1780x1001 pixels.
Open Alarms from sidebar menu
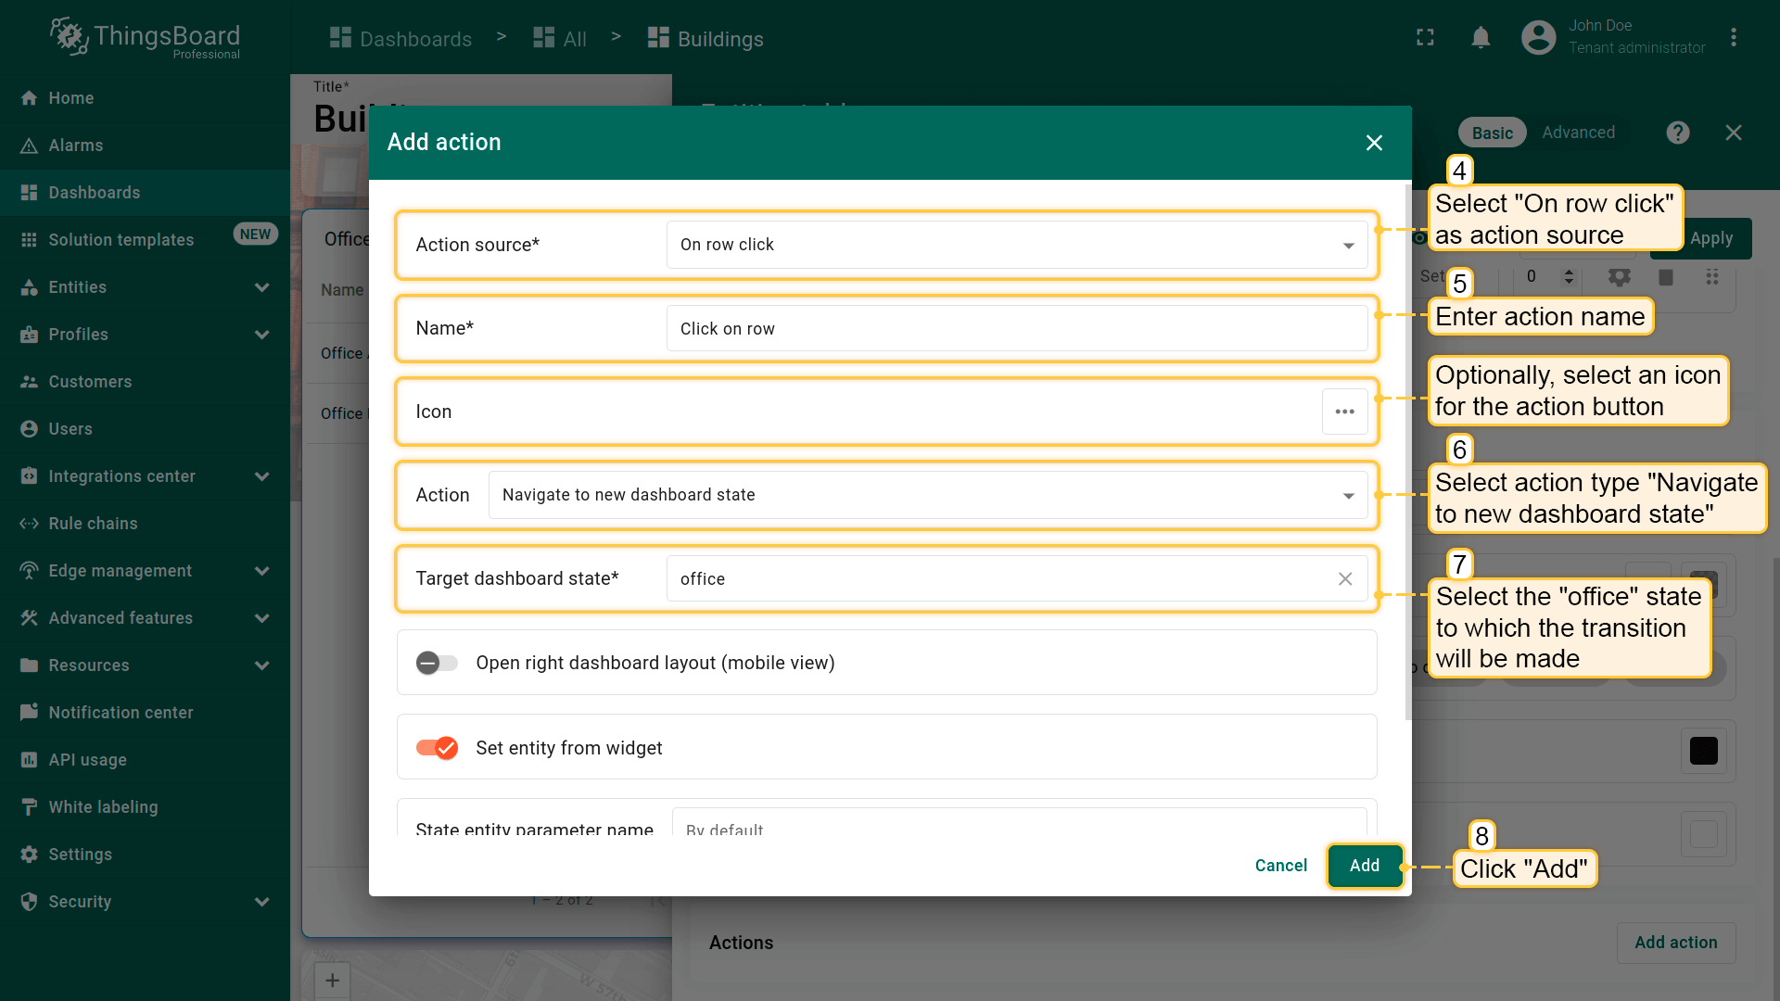pos(76,146)
